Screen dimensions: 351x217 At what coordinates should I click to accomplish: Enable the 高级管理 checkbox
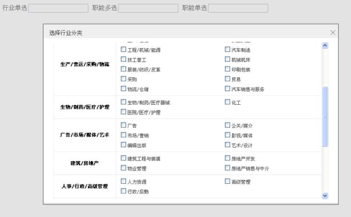pyautogui.click(x=227, y=181)
